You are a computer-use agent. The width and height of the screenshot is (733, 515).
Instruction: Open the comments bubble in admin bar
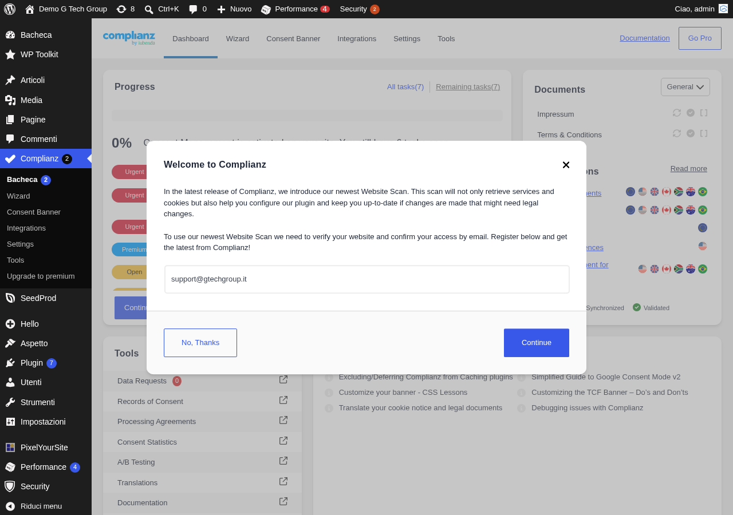point(198,9)
